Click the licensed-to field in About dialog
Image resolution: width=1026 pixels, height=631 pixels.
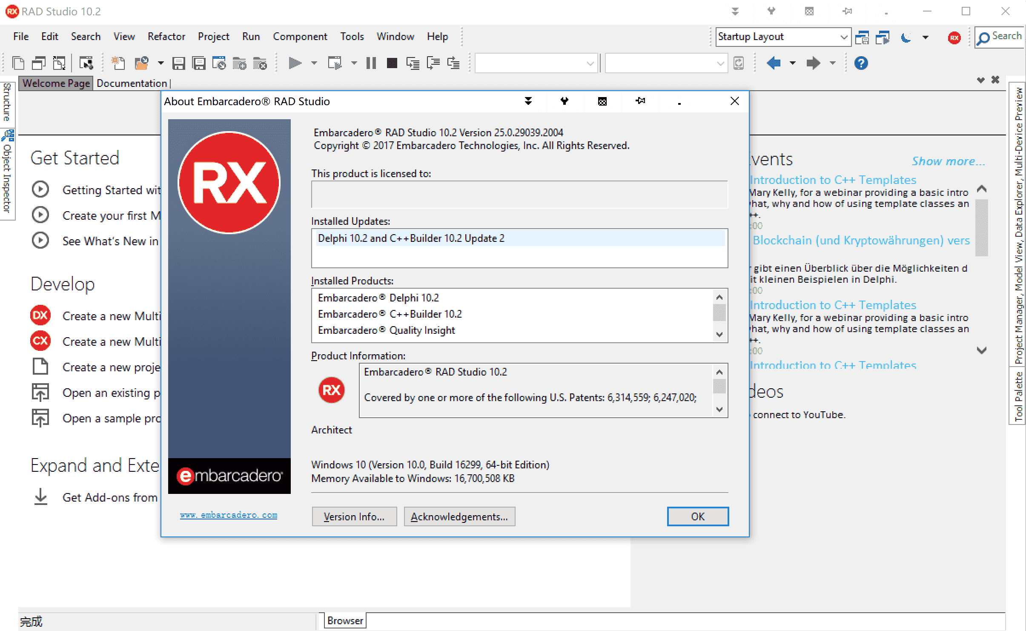(x=519, y=195)
